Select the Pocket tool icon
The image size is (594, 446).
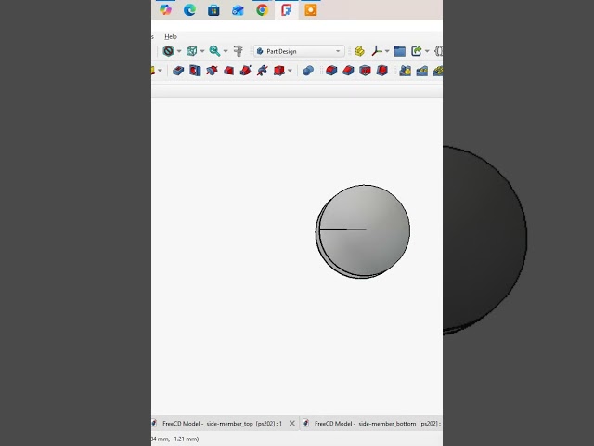coord(178,71)
